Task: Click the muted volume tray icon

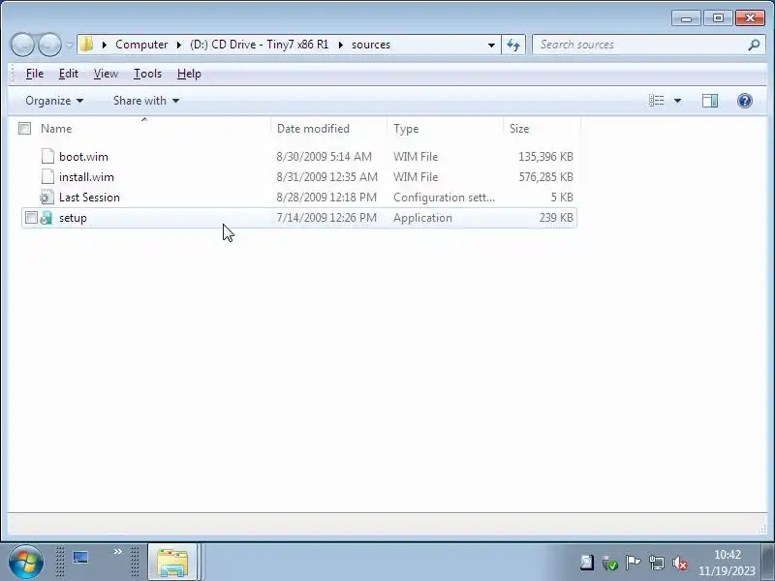Action: [x=680, y=563]
